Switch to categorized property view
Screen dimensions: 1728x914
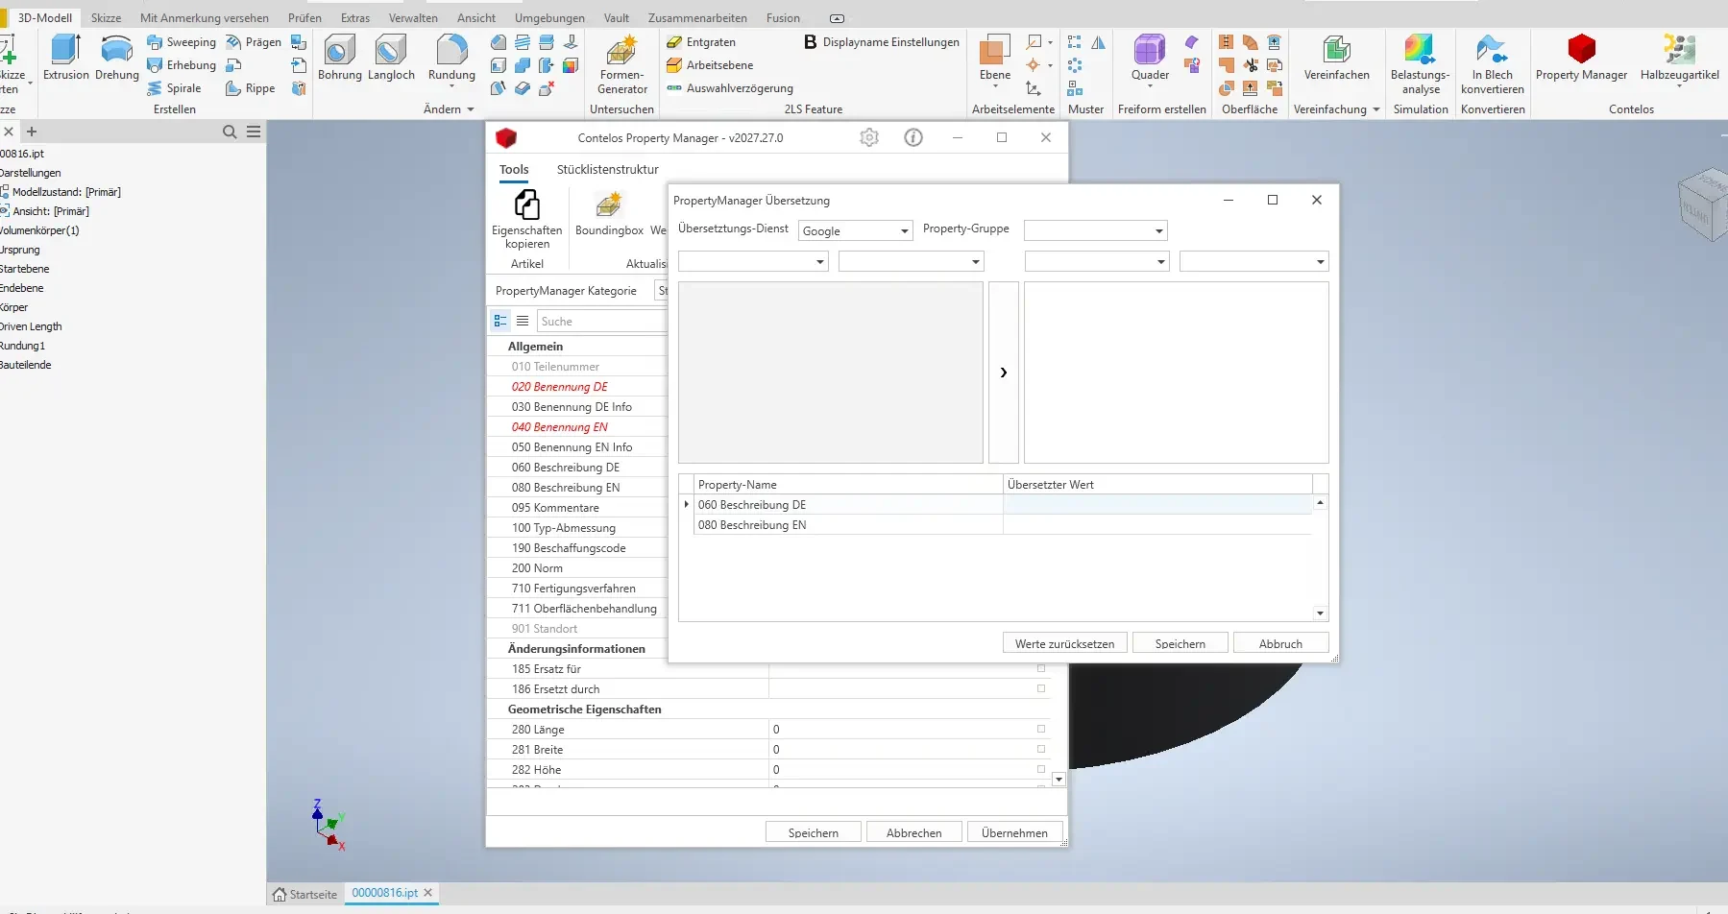[500, 321]
